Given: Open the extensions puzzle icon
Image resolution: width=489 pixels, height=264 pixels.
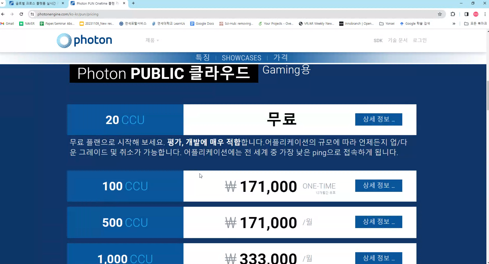Looking at the screenshot, I should point(453,14).
